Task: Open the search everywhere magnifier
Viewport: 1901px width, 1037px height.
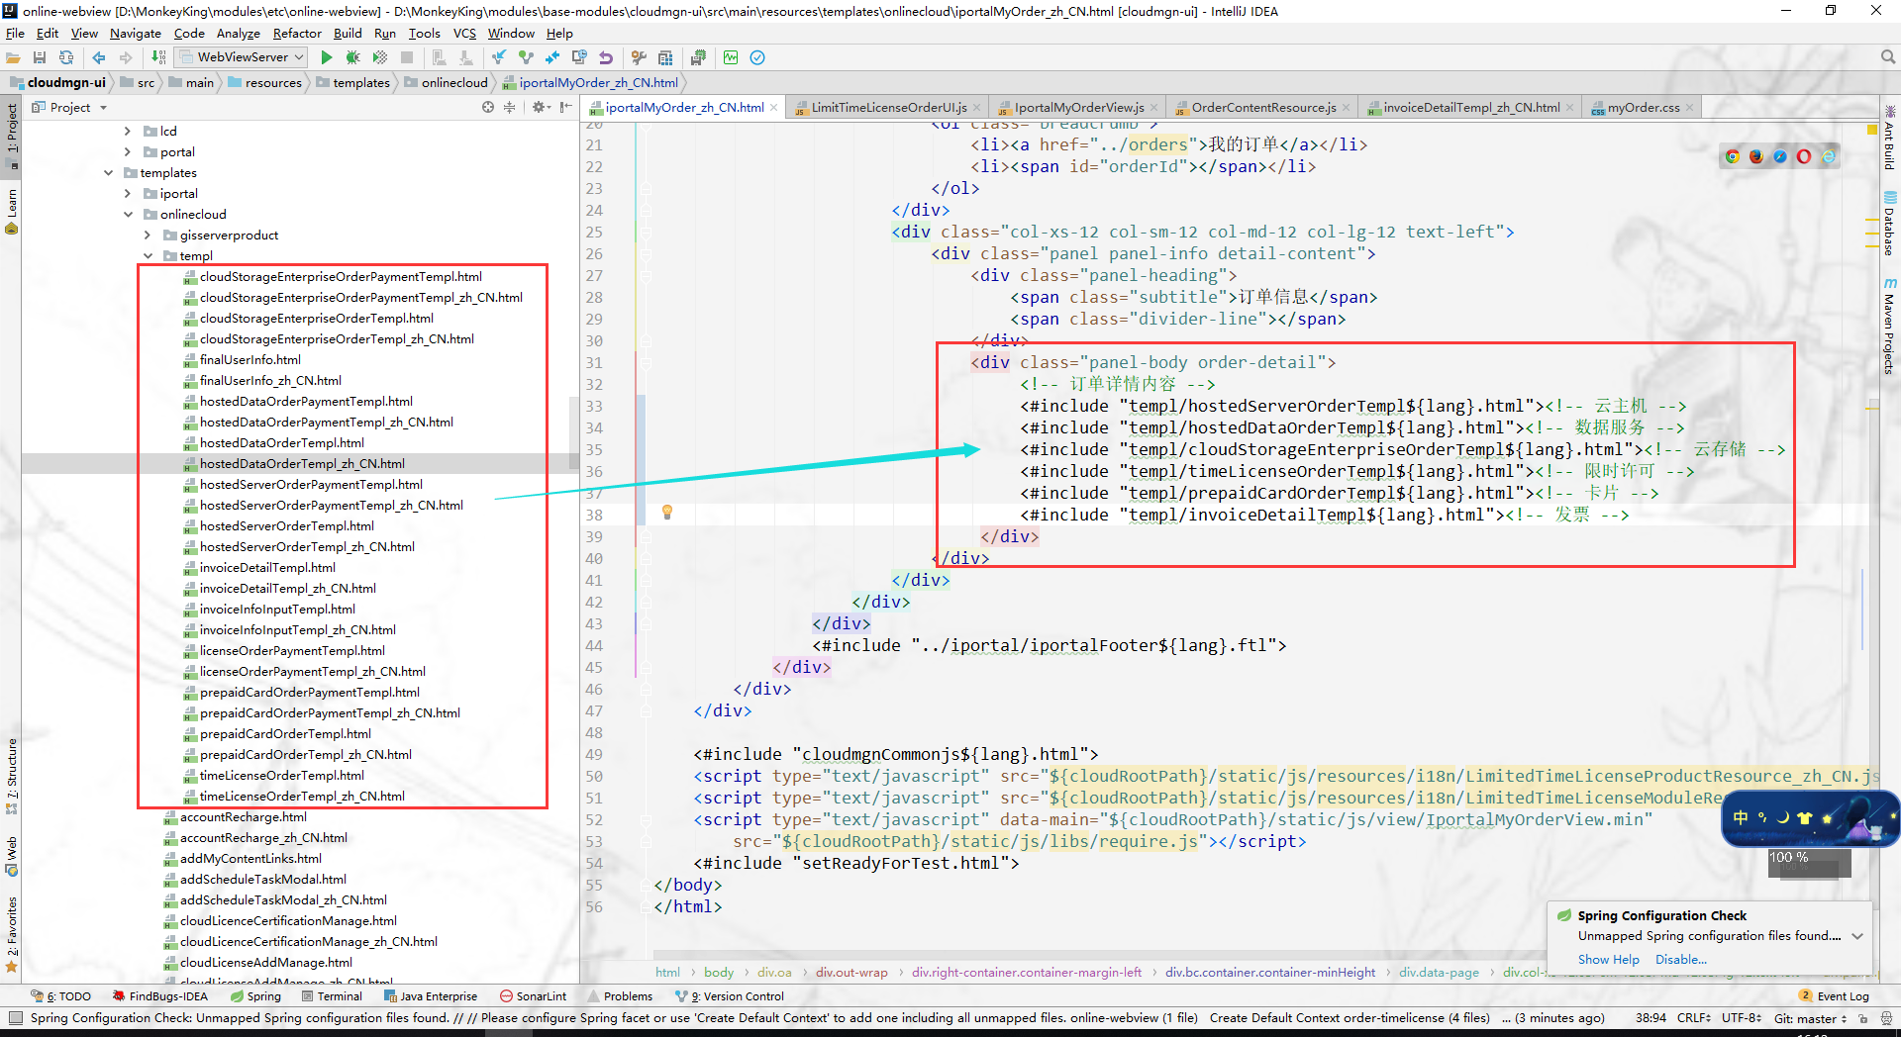Action: click(1888, 57)
